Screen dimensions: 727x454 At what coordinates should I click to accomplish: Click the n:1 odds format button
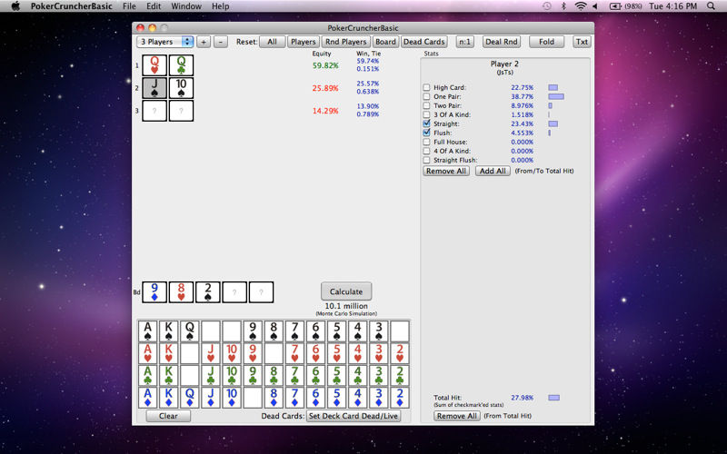pos(464,42)
